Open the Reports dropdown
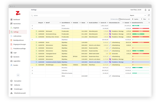 pos(138,15)
